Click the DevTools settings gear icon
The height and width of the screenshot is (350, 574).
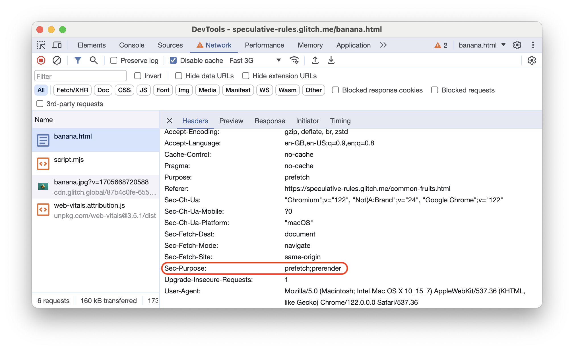click(517, 45)
